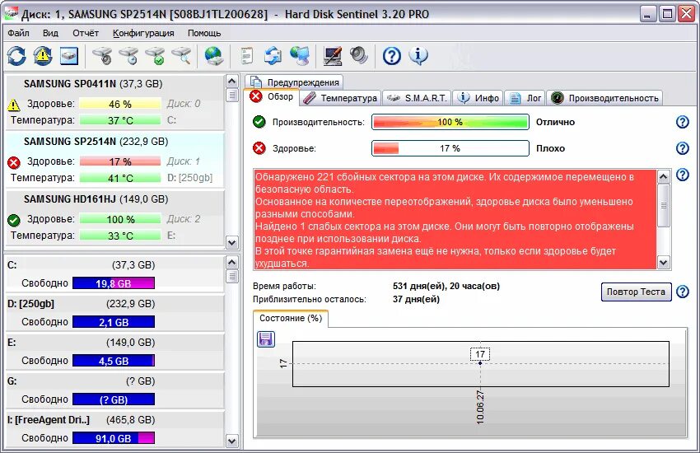
Task: Click the G: partition label
Action: [12, 381]
